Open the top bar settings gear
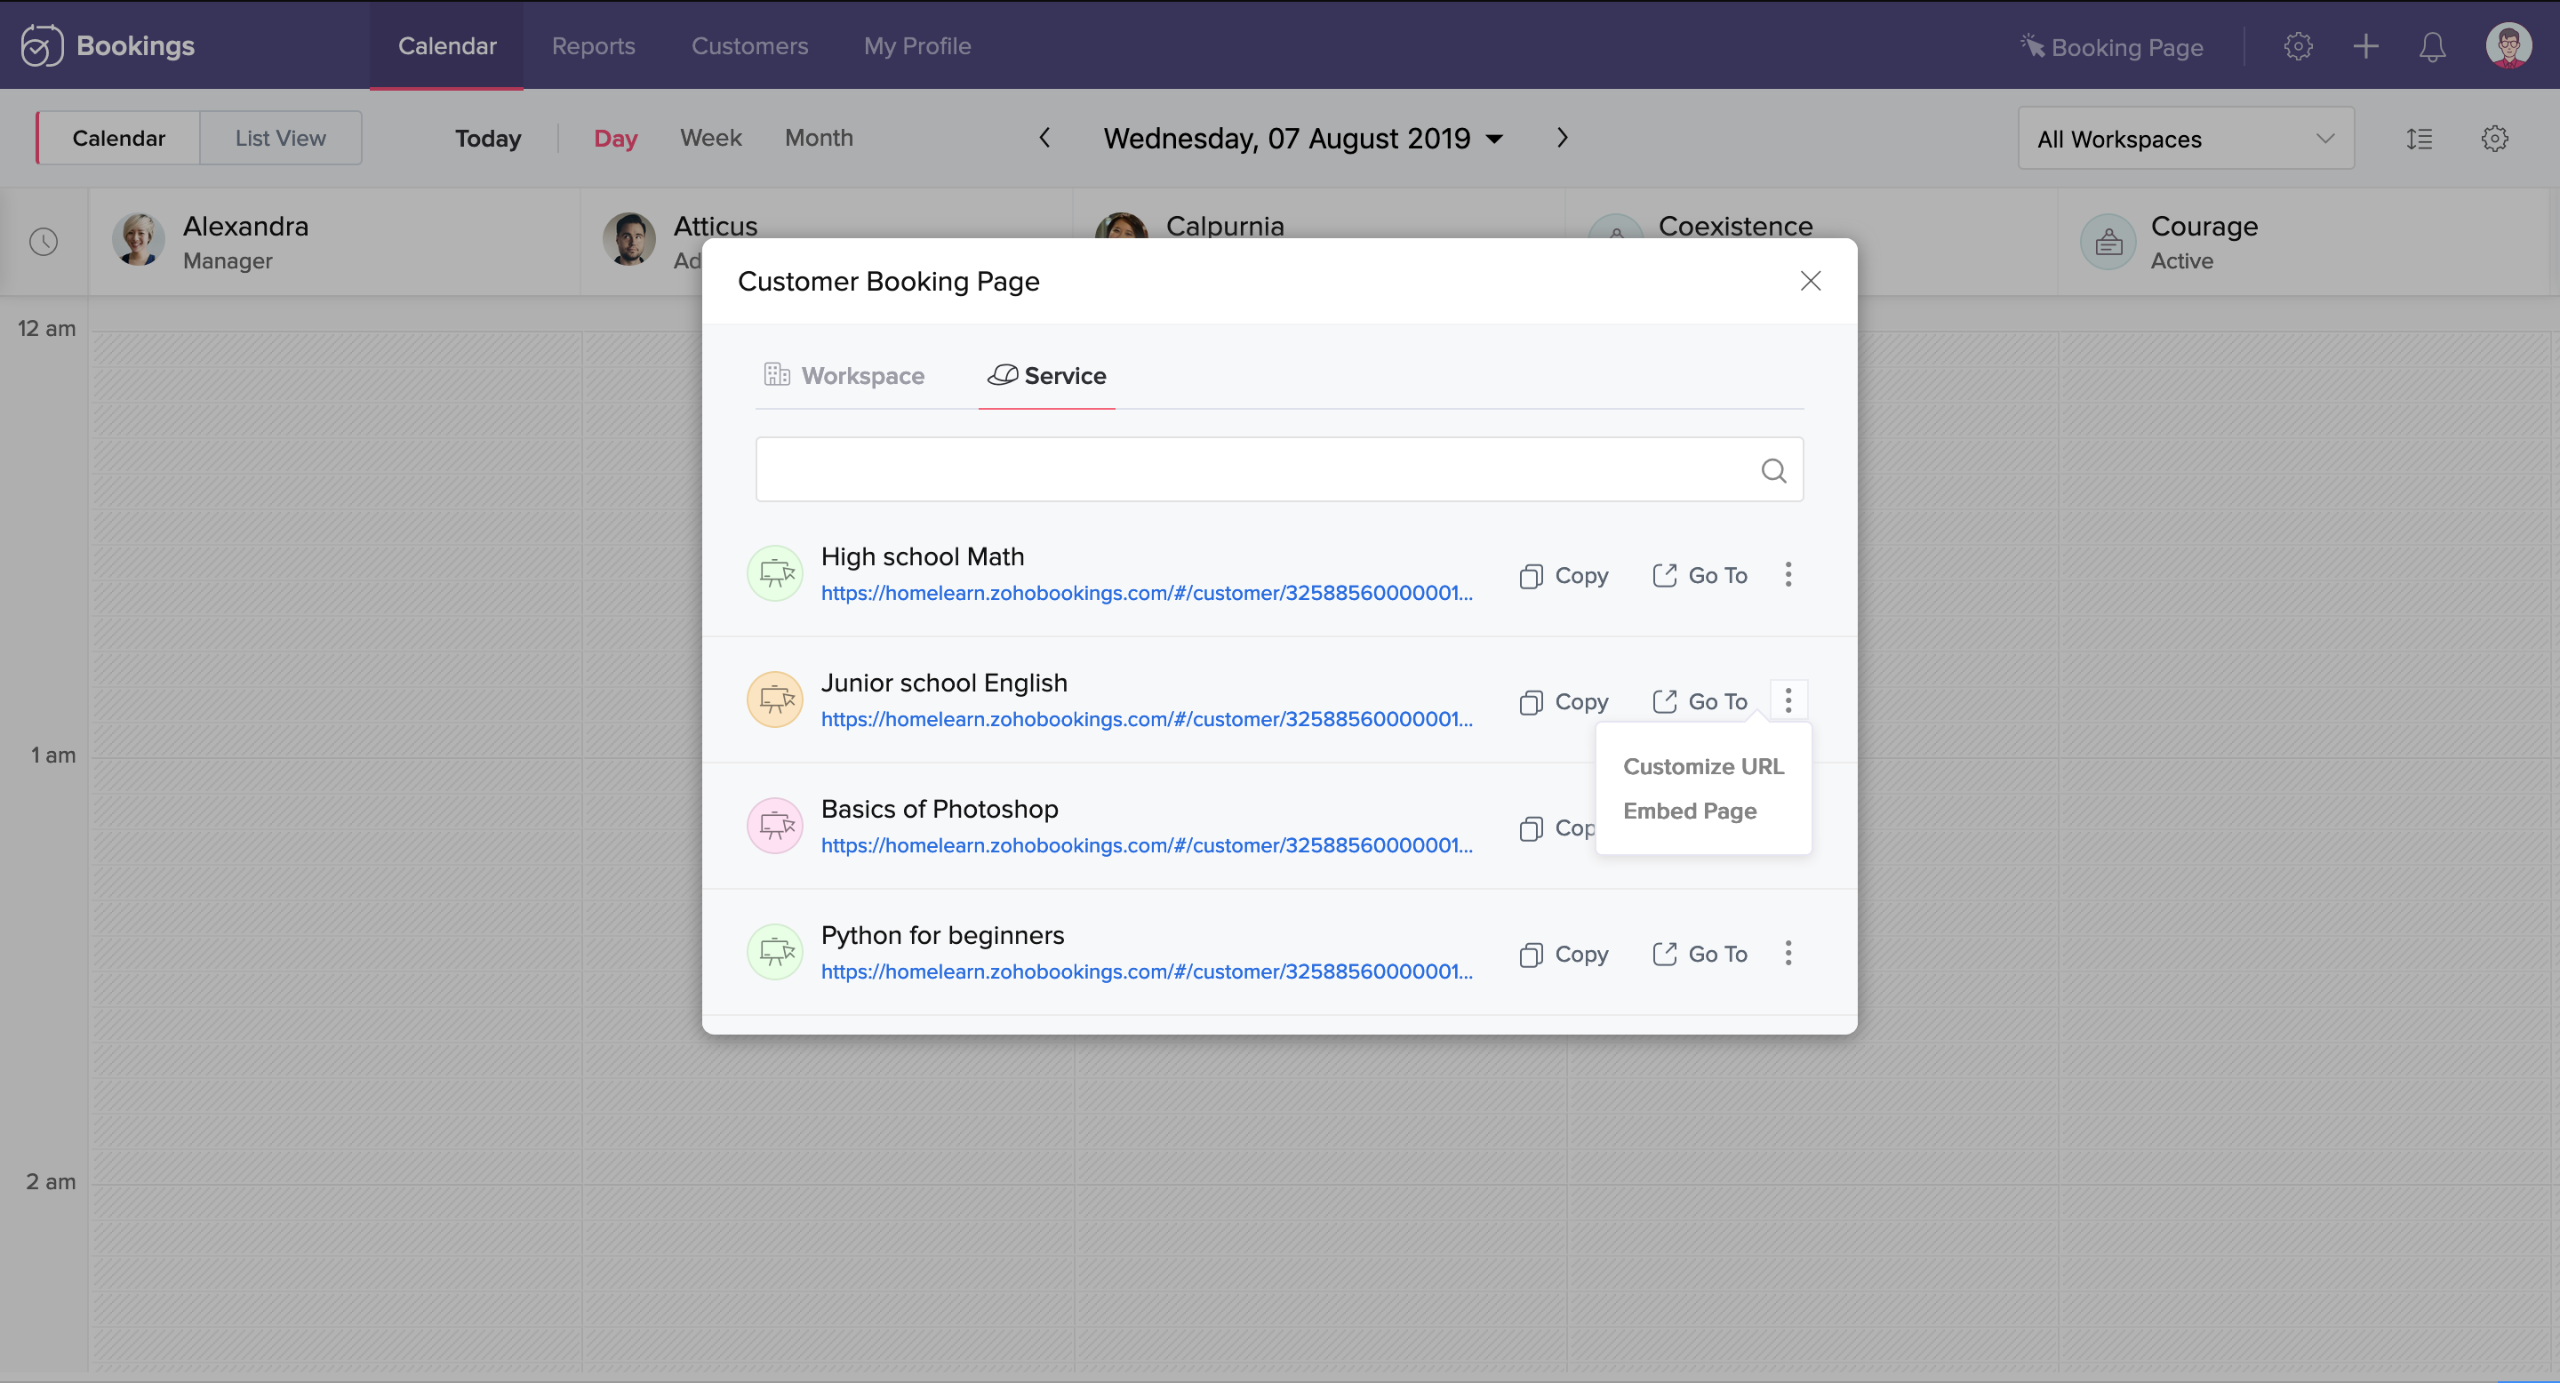 click(2298, 47)
